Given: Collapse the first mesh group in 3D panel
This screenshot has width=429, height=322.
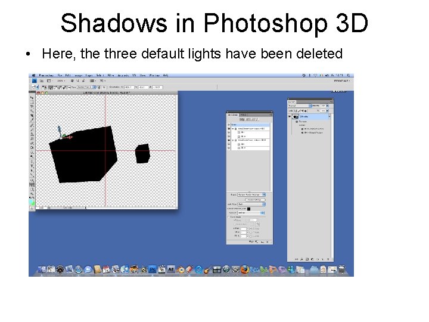Looking at the screenshot, I should click(x=233, y=129).
